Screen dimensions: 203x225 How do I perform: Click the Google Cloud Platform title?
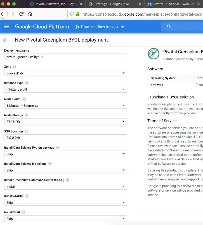coord(42,27)
